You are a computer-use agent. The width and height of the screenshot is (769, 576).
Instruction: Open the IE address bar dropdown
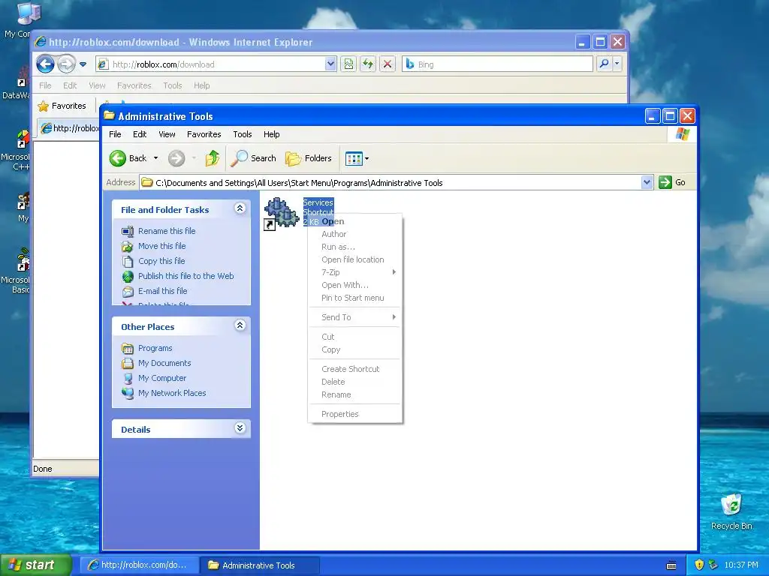(x=330, y=64)
